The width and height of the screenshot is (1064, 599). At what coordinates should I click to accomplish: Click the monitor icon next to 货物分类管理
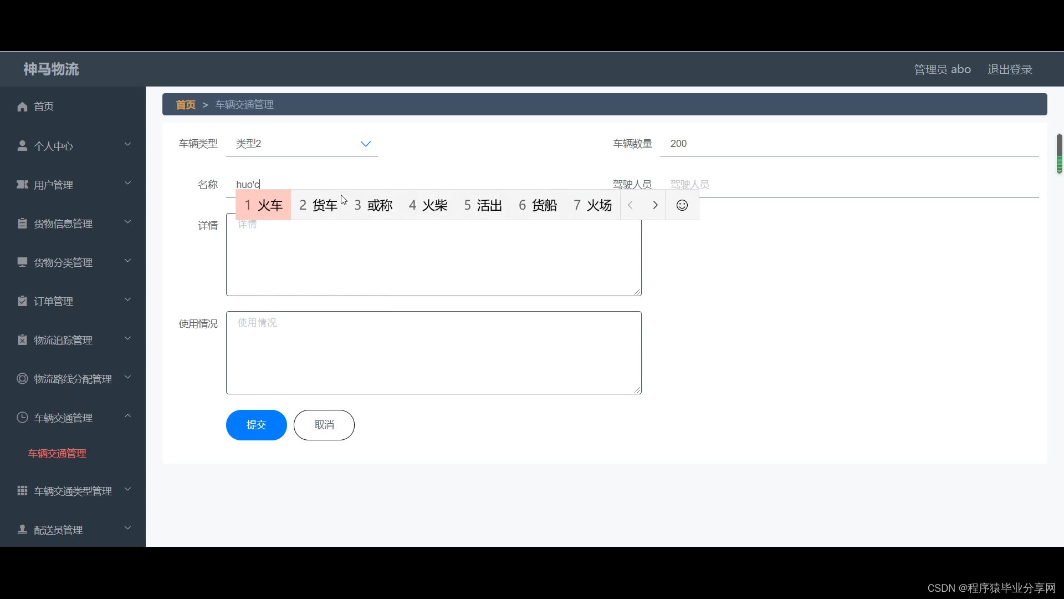pos(22,262)
